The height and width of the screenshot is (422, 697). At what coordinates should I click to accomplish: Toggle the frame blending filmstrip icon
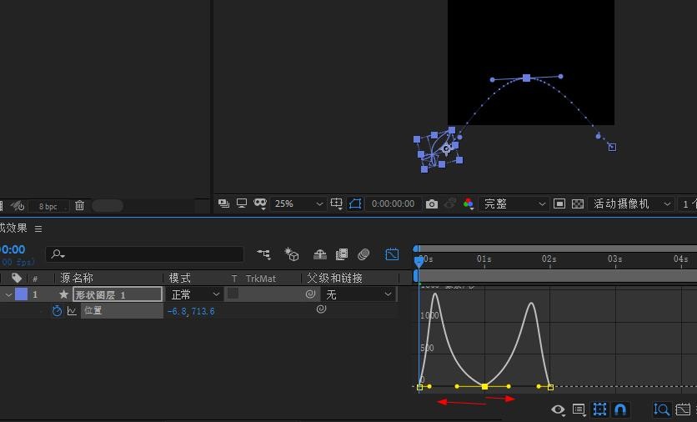341,254
